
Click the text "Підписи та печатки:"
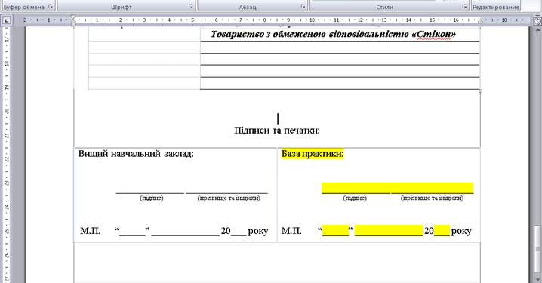(x=277, y=131)
